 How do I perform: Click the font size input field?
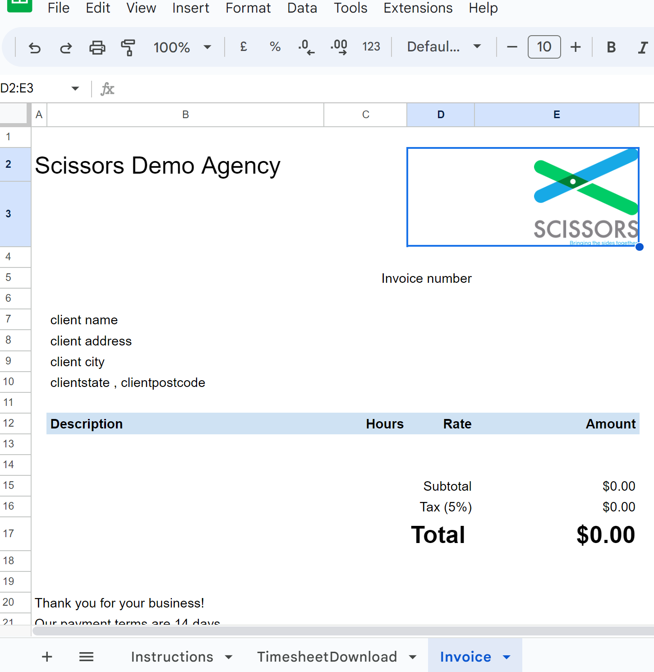click(x=544, y=47)
